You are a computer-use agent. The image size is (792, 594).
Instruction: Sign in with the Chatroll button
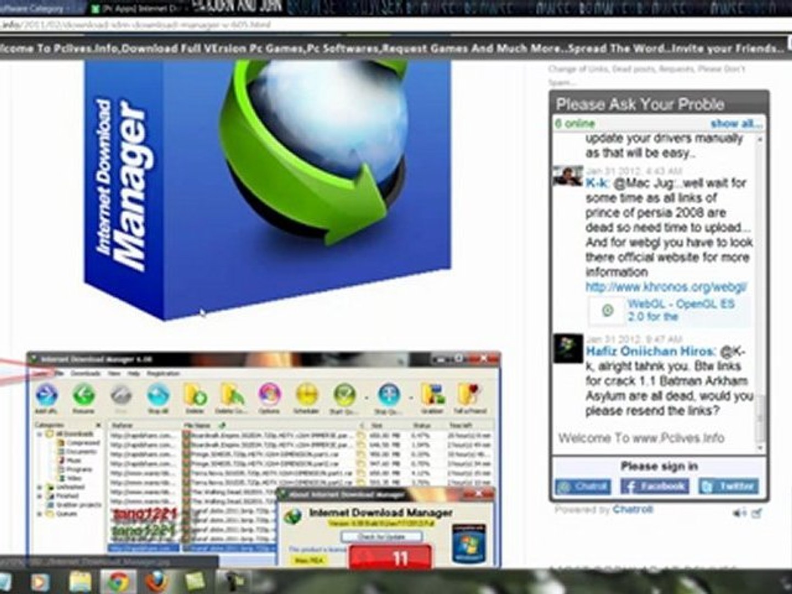[583, 486]
